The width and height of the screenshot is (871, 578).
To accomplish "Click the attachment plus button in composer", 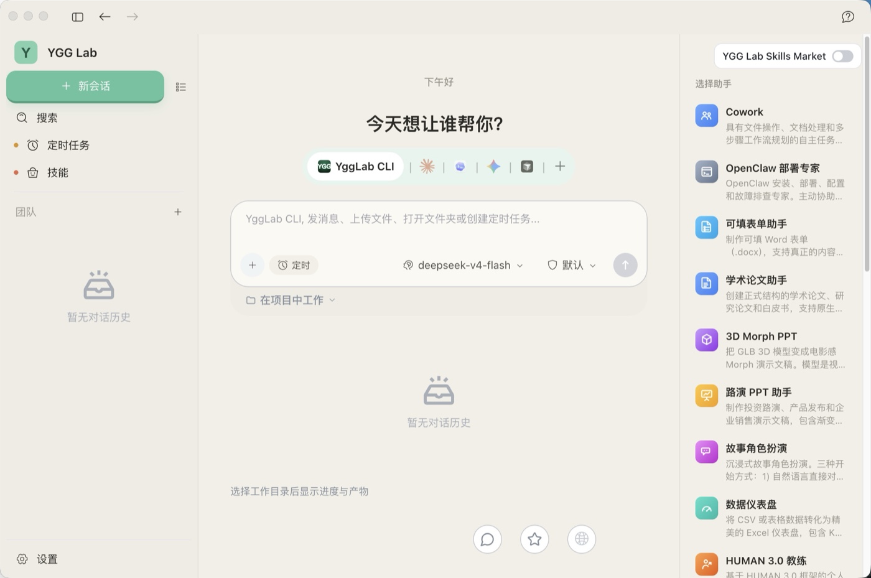I will click(252, 265).
